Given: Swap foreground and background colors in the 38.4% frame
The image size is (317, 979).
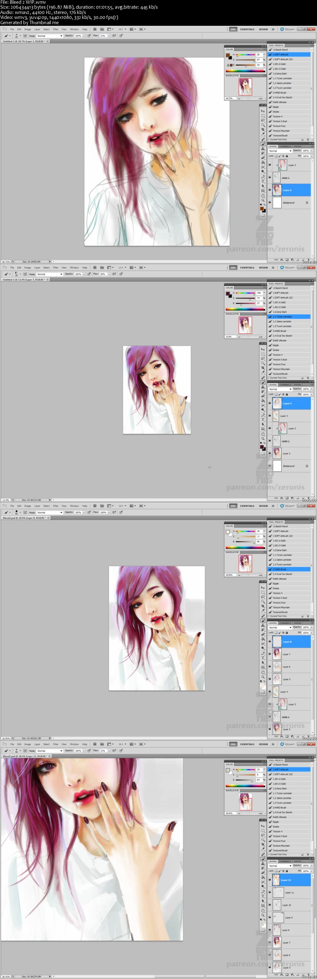Looking at the screenshot, I should click(264, 920).
